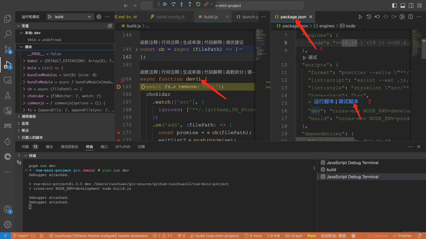Switch to the 调试控制台 panel tab
426x239 pixels.
tap(69, 147)
